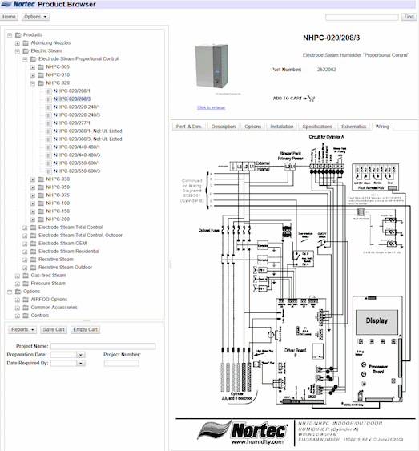
Task: Open the Reports dropdown button
Action: tap(22, 329)
